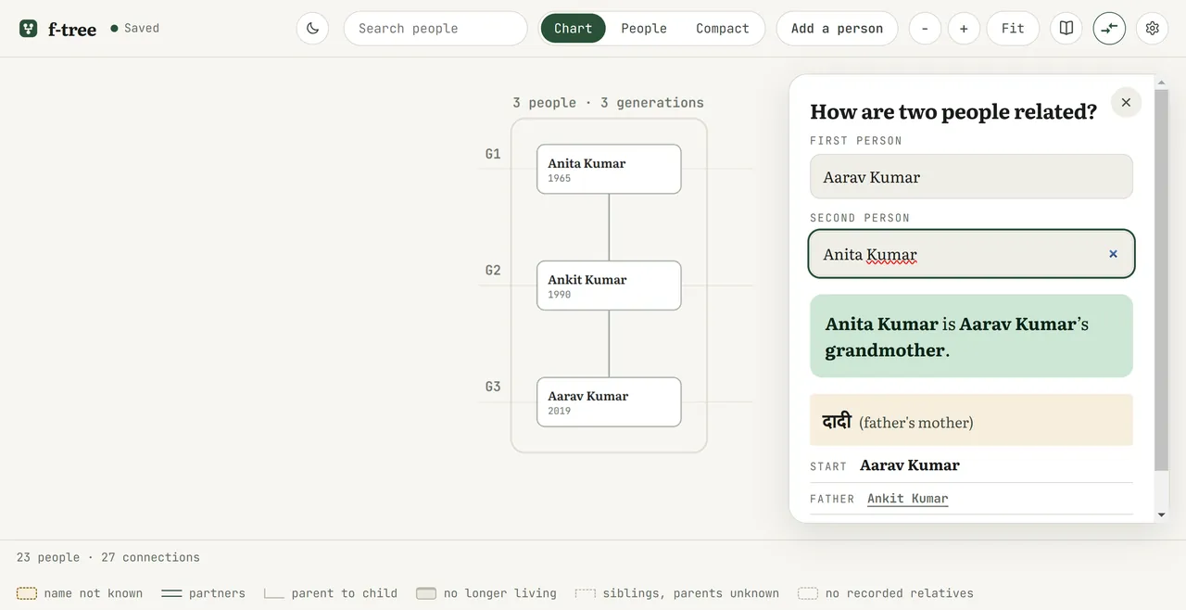Click the f-tree logo icon

[x=29, y=28]
